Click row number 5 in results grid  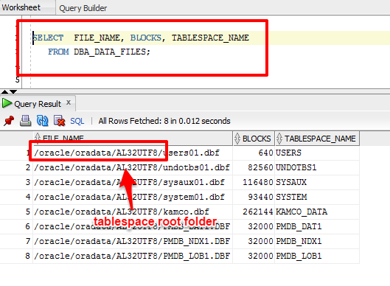click(x=27, y=212)
